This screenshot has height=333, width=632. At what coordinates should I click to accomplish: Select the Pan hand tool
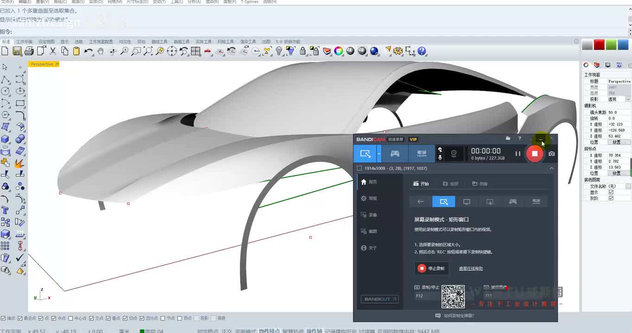(x=101, y=51)
